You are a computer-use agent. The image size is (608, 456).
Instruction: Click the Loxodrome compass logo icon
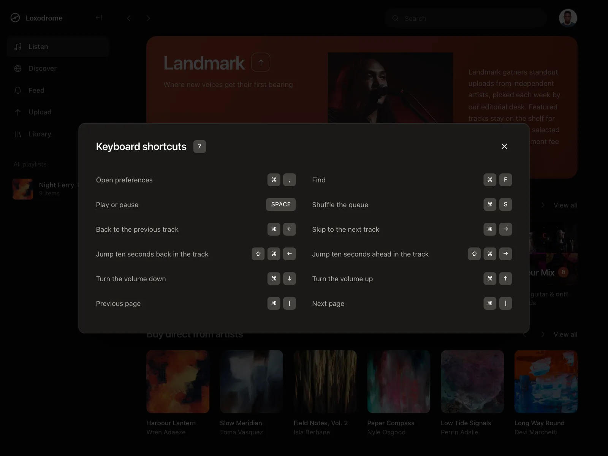coord(15,18)
